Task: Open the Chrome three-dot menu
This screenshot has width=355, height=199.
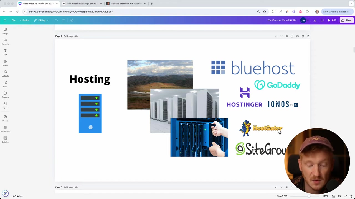Action: pos(351,12)
